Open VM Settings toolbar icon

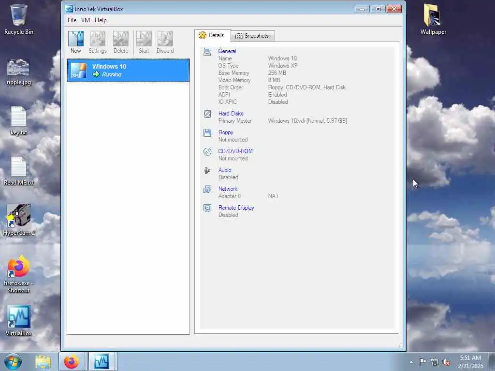(x=98, y=42)
